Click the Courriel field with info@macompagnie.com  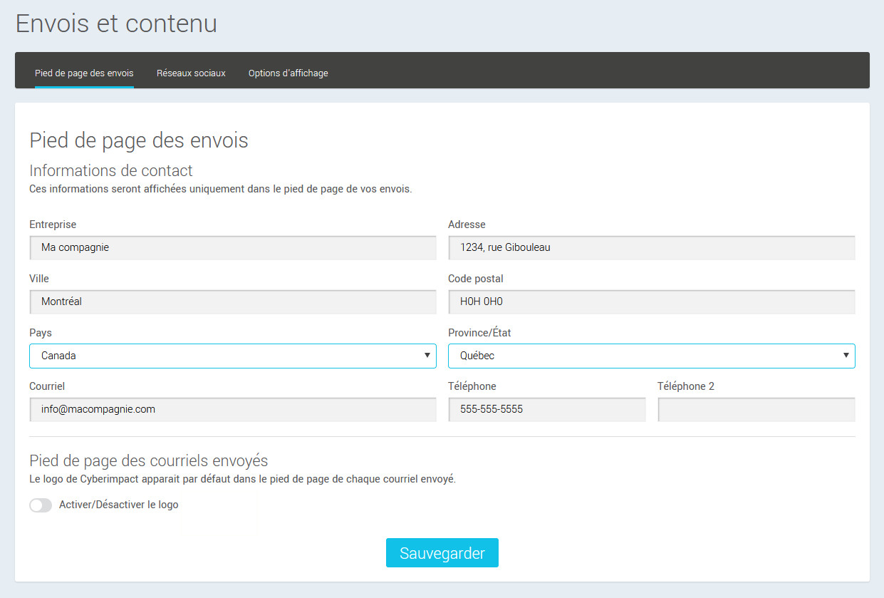click(232, 409)
